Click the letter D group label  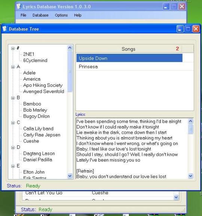(x=18, y=147)
